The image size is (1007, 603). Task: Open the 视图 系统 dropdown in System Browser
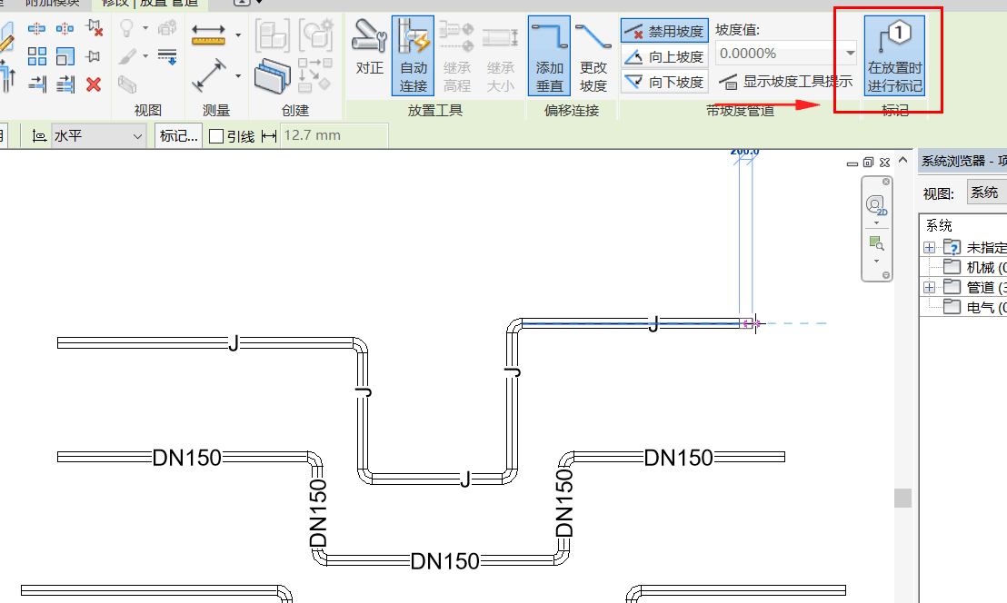pos(986,193)
